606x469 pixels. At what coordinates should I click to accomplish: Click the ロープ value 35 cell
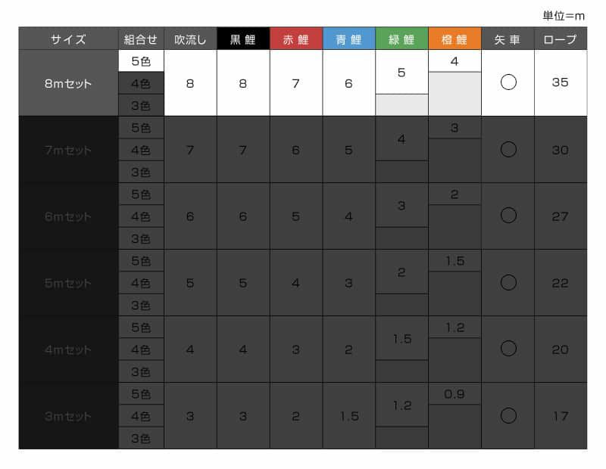point(561,83)
